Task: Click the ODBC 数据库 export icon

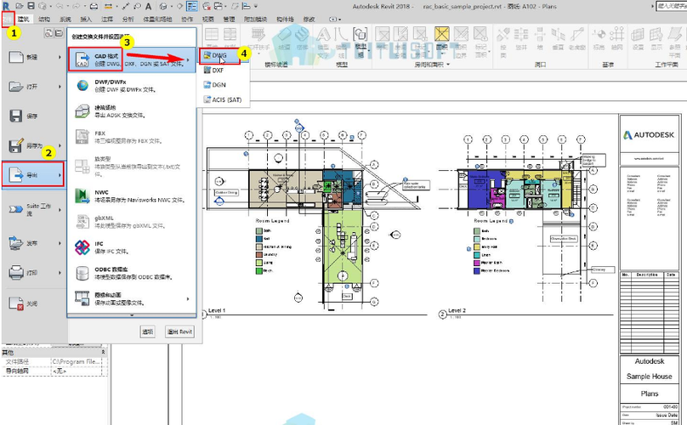Action: point(82,273)
